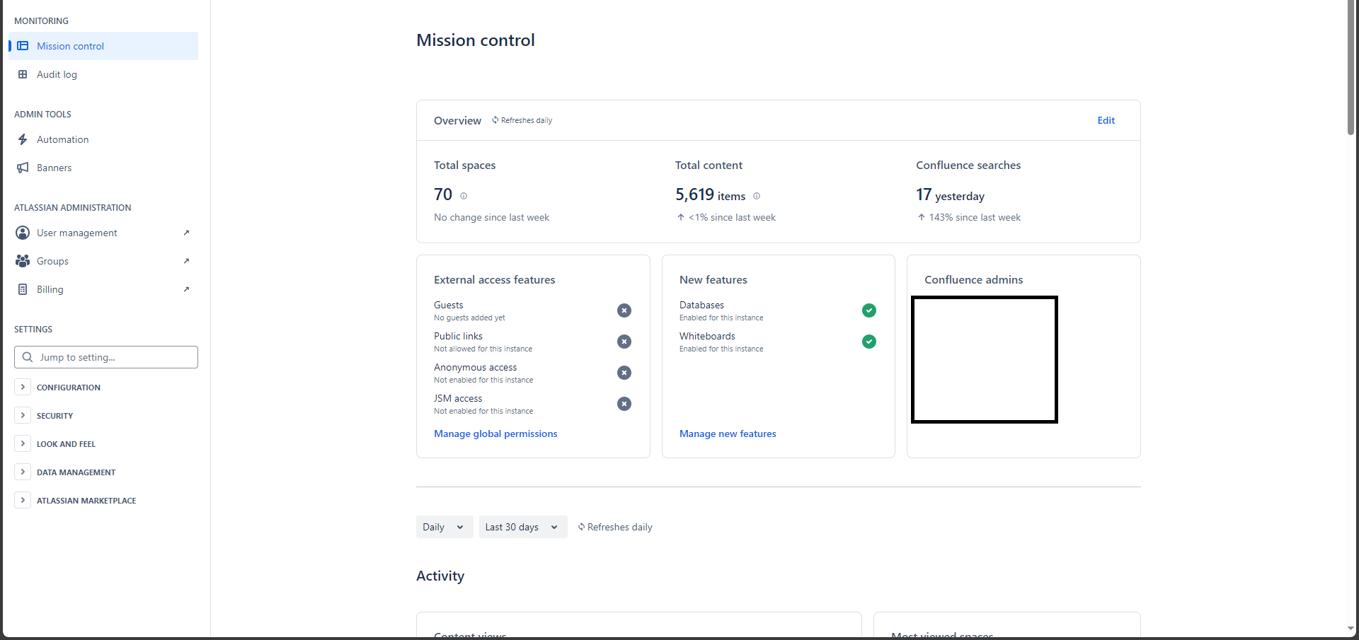Click the Audit log grid icon

(23, 74)
